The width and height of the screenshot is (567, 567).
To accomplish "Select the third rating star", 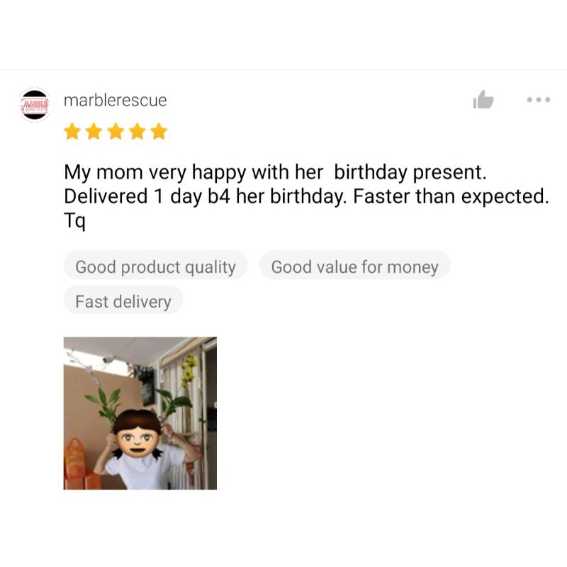I will pyautogui.click(x=116, y=131).
